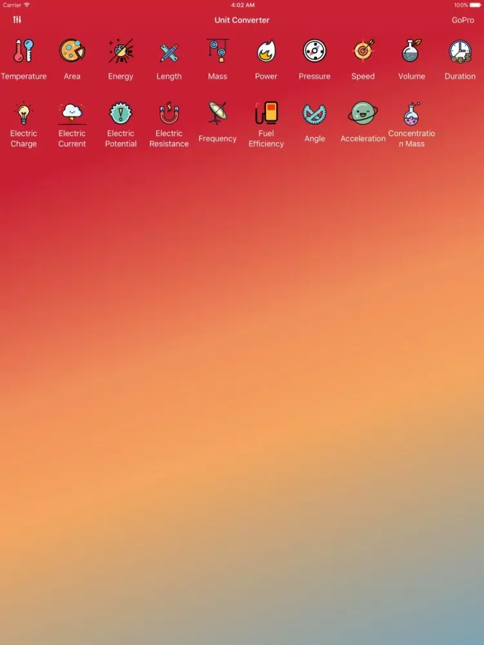Open the Mass pulley icon
Viewport: 484px width, 645px height.
tap(217, 50)
